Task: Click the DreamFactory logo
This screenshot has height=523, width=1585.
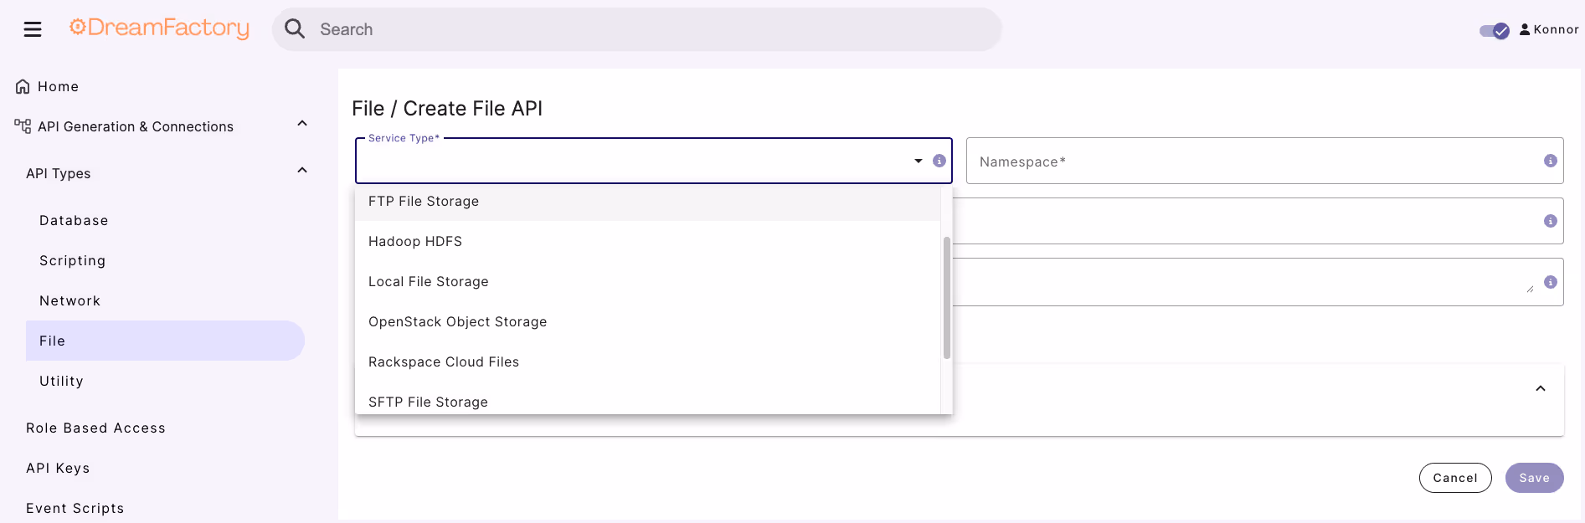Action: (x=159, y=28)
